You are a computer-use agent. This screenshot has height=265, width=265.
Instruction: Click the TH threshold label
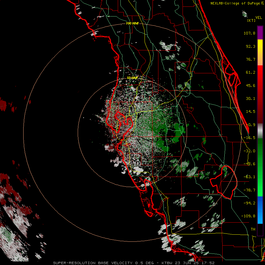[x=253, y=229]
